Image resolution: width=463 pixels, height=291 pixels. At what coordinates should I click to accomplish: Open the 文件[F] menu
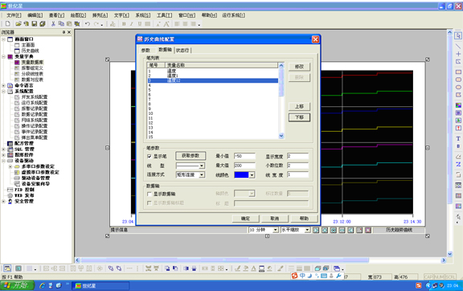(x=14, y=15)
